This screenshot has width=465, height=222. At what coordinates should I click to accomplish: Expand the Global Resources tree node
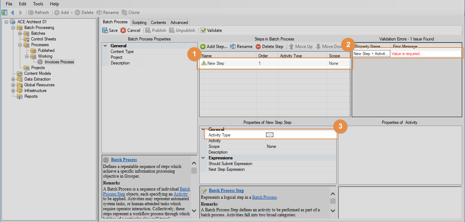[14, 85]
